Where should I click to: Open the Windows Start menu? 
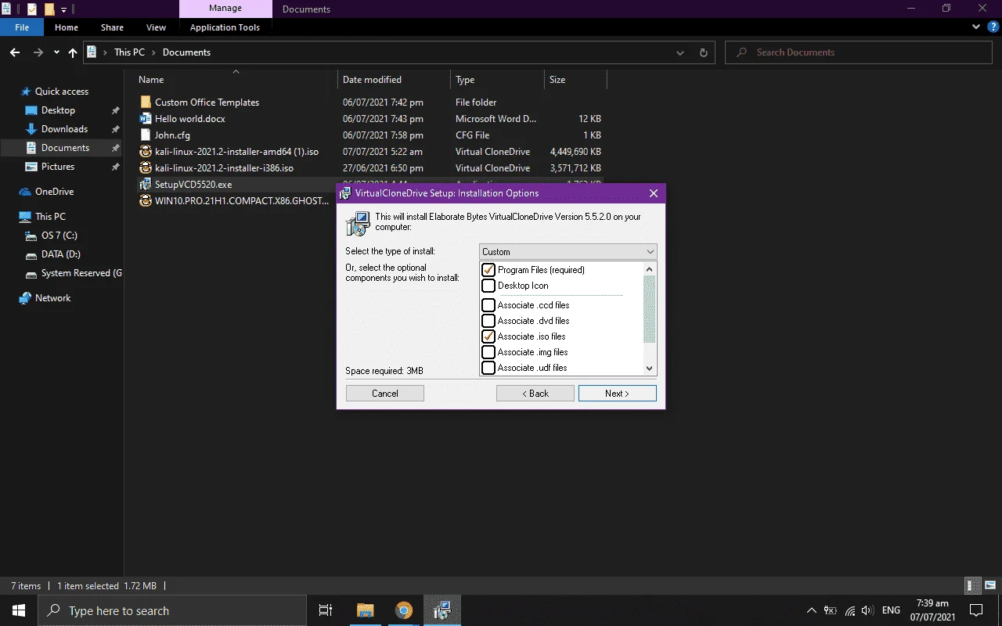[x=19, y=610]
